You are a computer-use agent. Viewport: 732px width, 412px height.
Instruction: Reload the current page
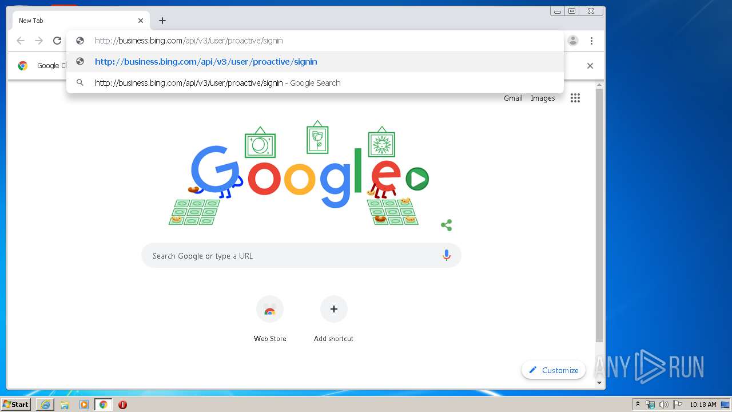point(57,41)
